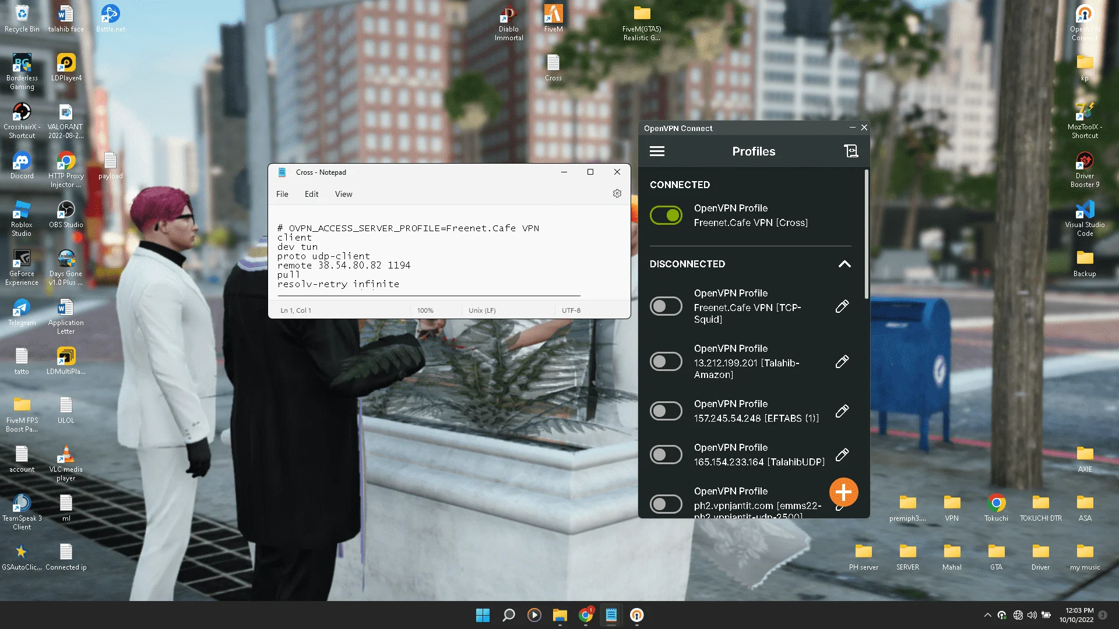This screenshot has height=629, width=1119.
Task: Select the Telegram desktop icon
Action: pos(22,312)
